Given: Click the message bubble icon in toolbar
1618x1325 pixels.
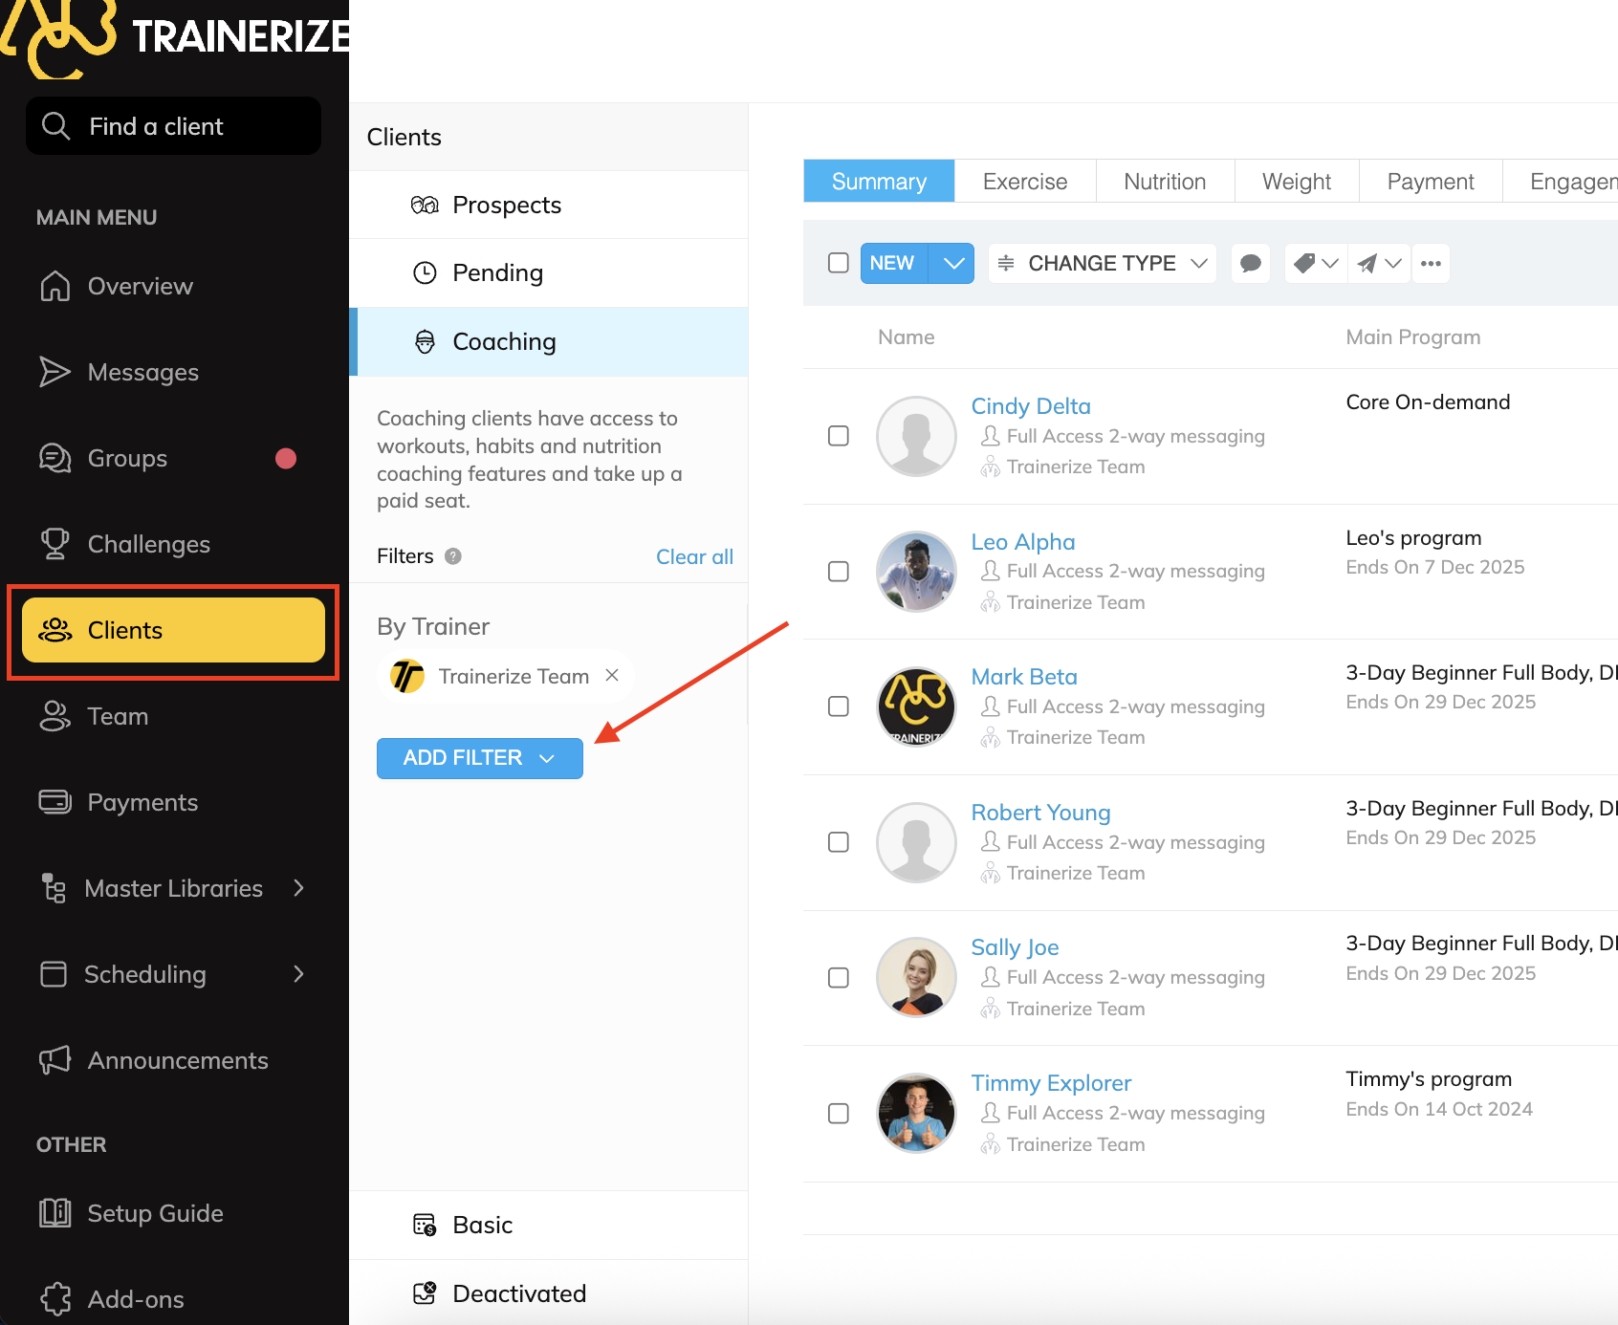Looking at the screenshot, I should click(1250, 264).
